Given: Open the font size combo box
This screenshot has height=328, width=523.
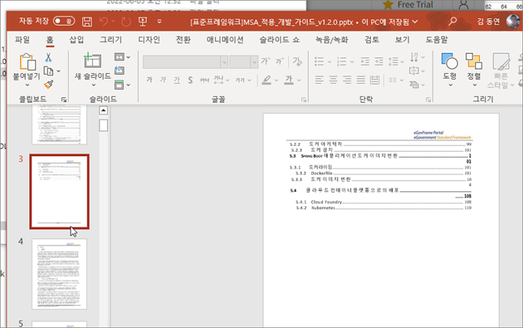Looking at the screenshot, I should [x=244, y=61].
